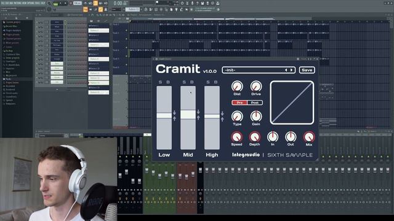394x221 pixels.
Task: Click the transport Play button
Action: 60,3
